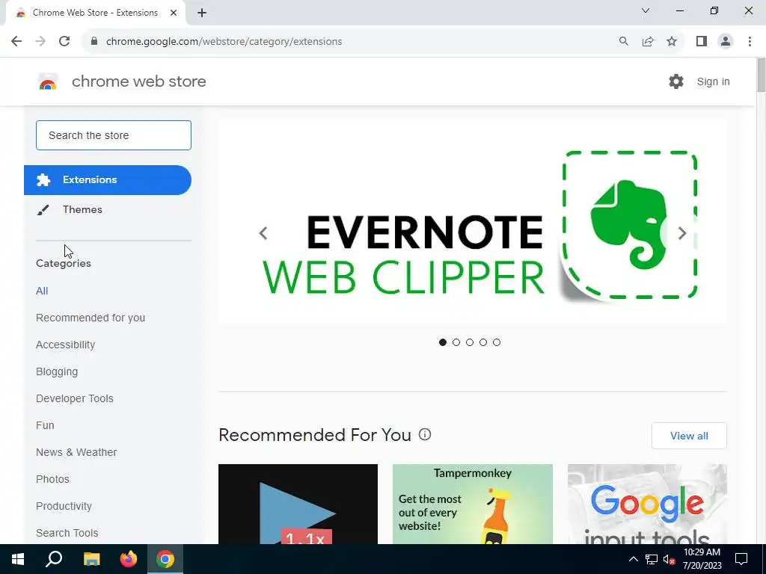Screen dimensions: 766x574
Task: Open the Tampermonkey extension card
Action: click(x=473, y=504)
